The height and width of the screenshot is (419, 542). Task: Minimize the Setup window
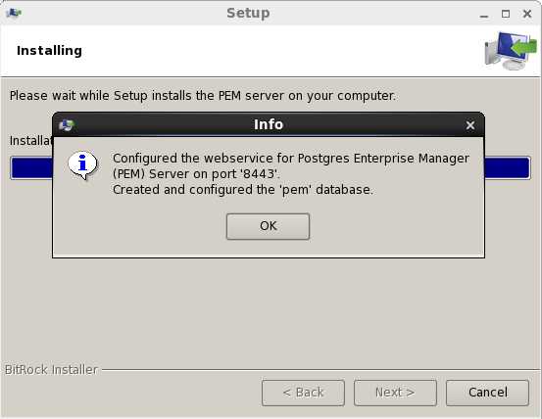(x=484, y=14)
